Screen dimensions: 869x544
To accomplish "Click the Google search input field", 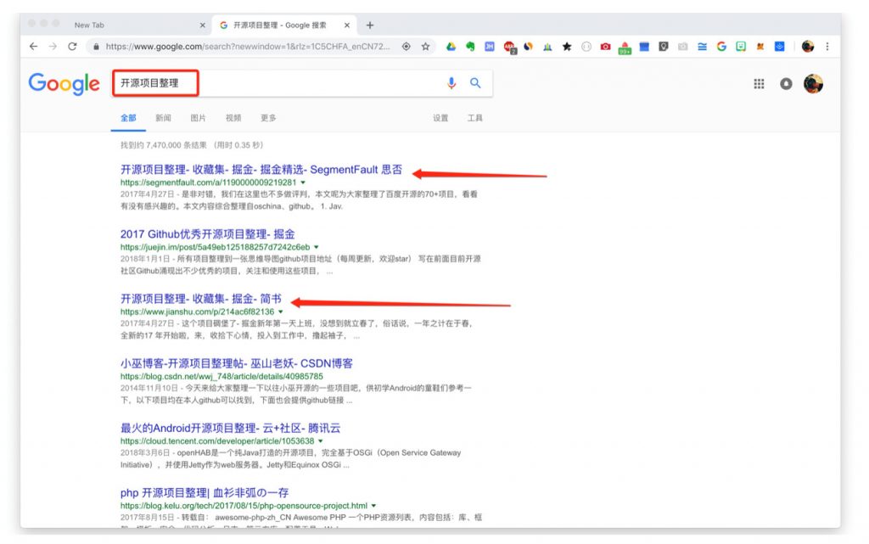I will (302, 83).
